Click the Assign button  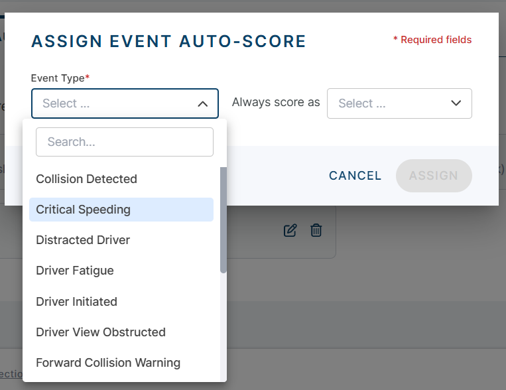pos(434,176)
